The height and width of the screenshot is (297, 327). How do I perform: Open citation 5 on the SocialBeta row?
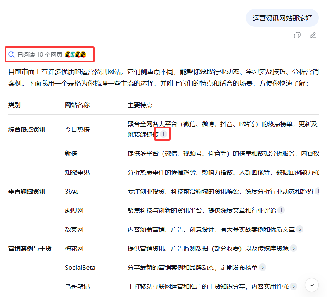[263, 267]
